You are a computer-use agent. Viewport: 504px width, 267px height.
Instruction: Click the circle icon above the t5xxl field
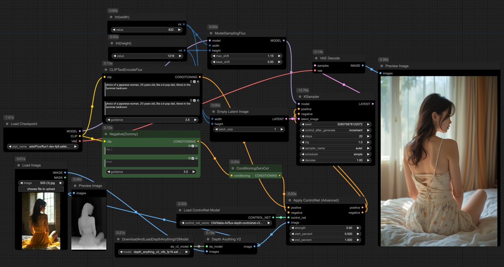189,158
